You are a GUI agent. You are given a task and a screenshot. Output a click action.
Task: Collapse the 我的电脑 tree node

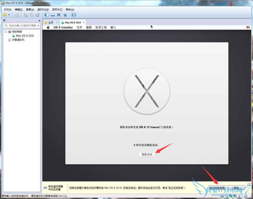coord(6,32)
